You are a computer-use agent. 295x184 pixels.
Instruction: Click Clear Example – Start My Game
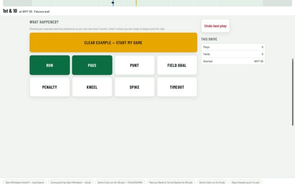click(x=113, y=42)
